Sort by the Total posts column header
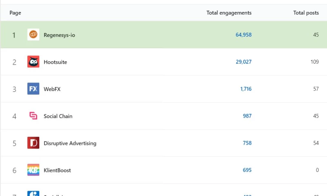The height and width of the screenshot is (196, 327). pyautogui.click(x=306, y=13)
